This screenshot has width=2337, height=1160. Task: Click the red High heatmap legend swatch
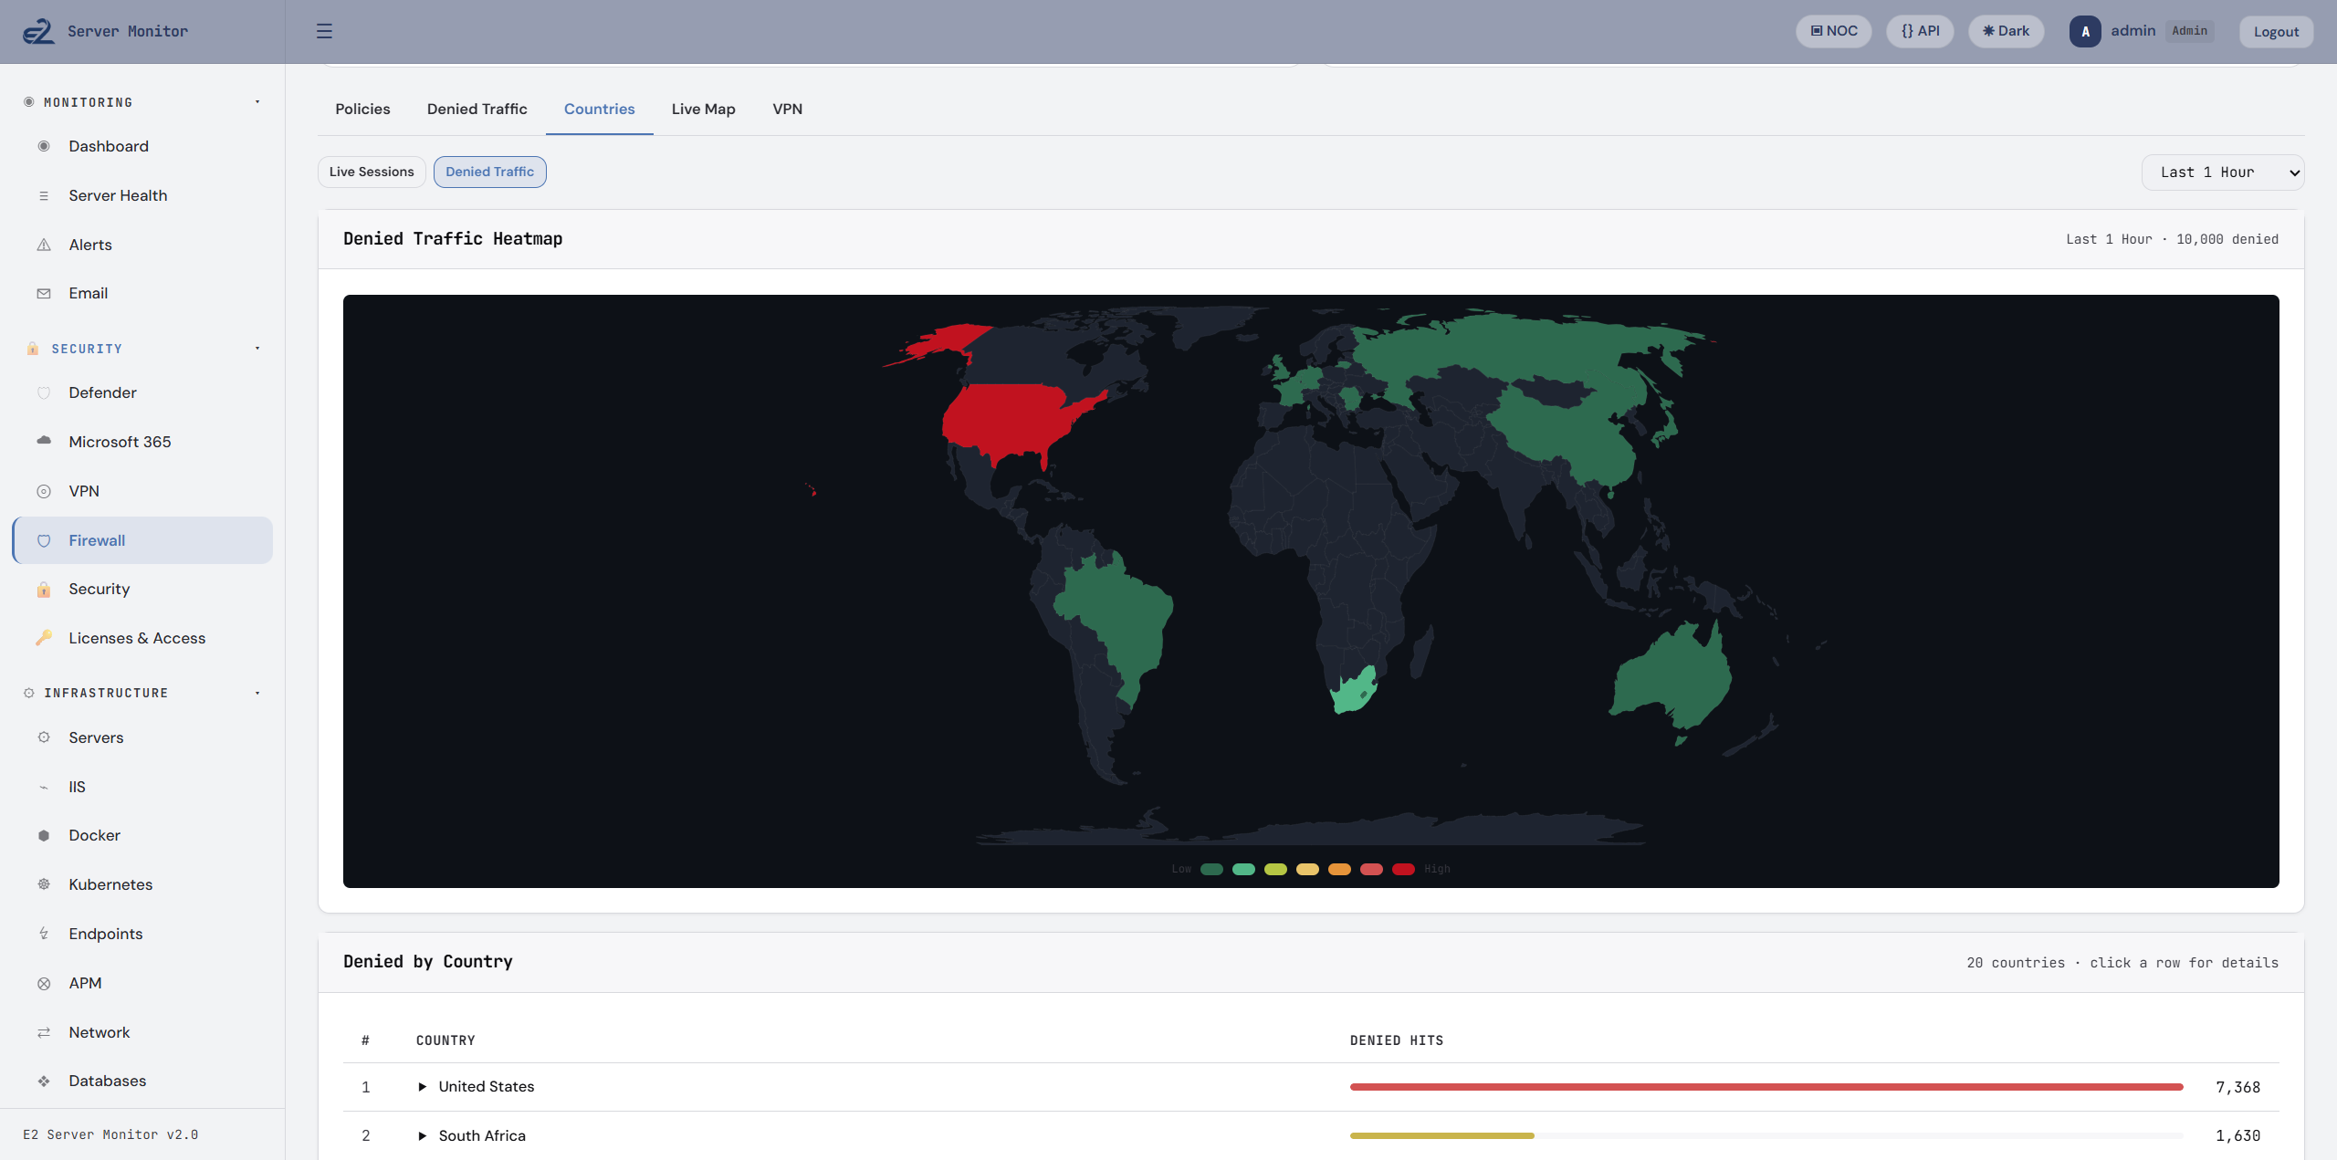click(x=1404, y=869)
